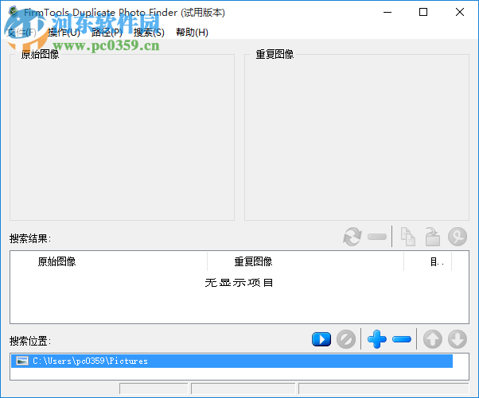Viewport: 479px width, 398px height.
Task: Open the 搜索(S) menu
Action: (x=149, y=32)
